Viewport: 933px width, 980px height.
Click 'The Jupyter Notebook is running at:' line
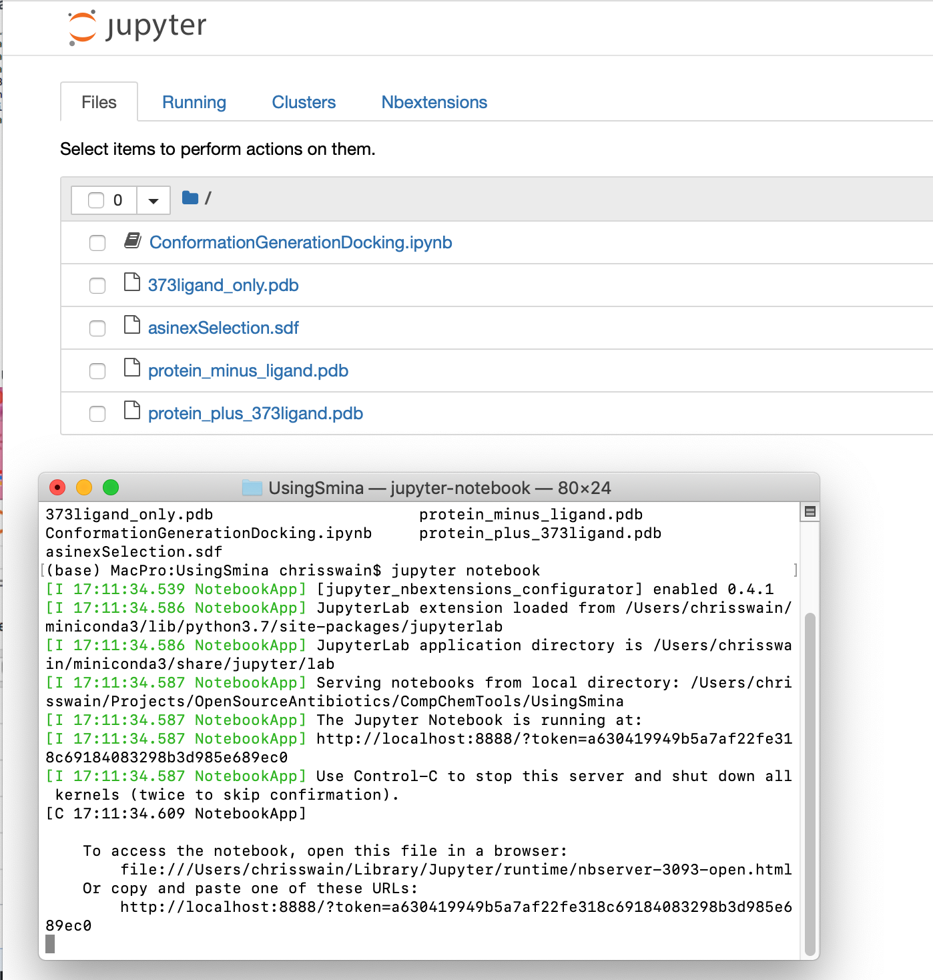coord(344,720)
